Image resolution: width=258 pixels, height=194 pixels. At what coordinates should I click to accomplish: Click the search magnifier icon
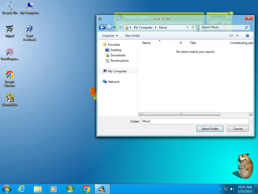(x=246, y=27)
